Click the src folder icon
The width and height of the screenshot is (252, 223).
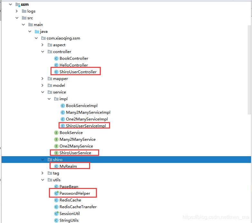coord(24,18)
